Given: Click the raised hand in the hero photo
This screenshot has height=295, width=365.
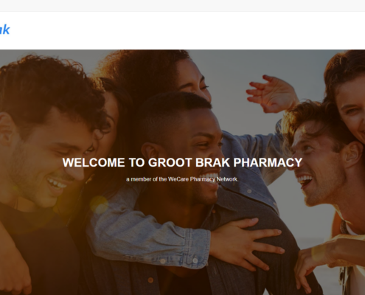Looking at the screenshot, I should click(271, 94).
